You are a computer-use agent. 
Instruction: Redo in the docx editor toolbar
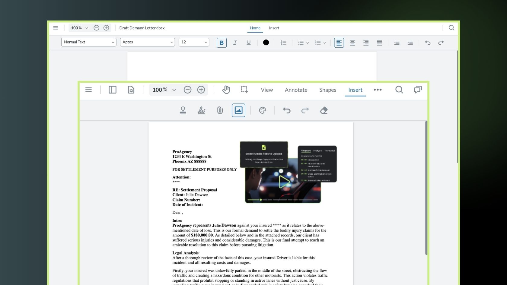tap(441, 43)
